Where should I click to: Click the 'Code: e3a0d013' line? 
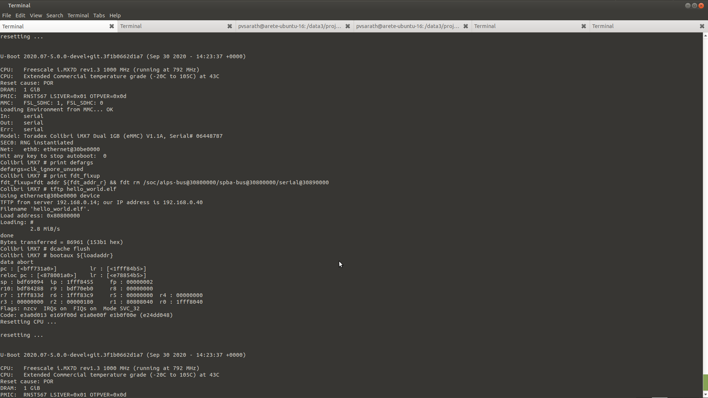tap(87, 315)
